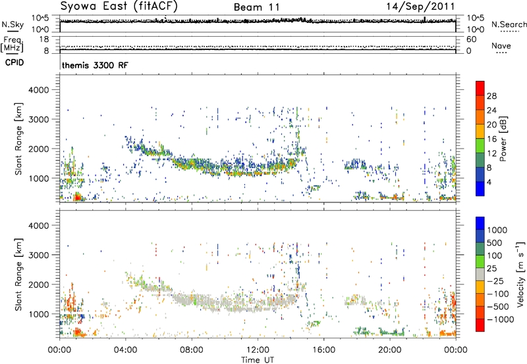
Task: Click the 'themis 3300 RF' text
Action: [x=95, y=65]
